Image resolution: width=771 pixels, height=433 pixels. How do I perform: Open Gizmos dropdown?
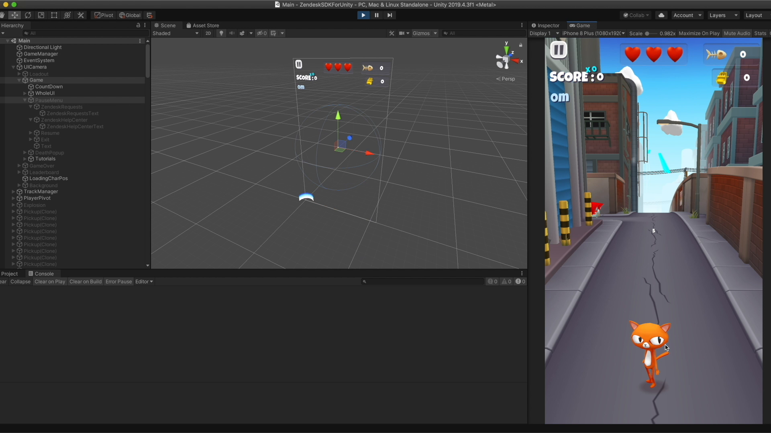[425, 33]
